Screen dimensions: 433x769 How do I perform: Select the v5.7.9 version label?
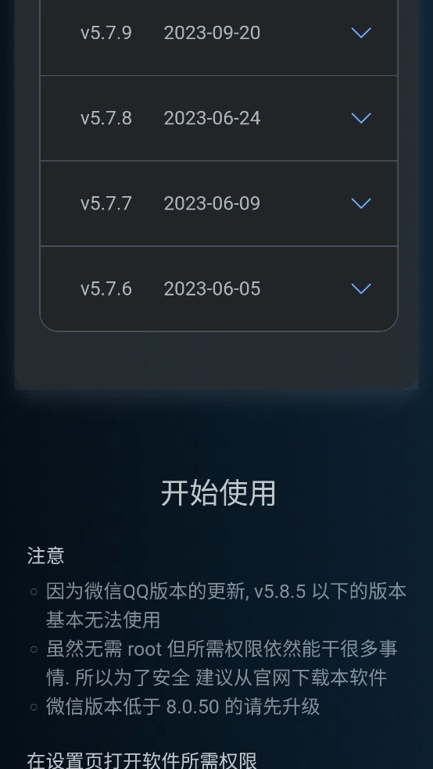[x=106, y=33]
